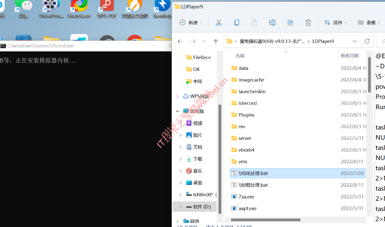Go forward with the Explorer forward arrow
Viewport: 385px width, 227px height.
click(193, 41)
